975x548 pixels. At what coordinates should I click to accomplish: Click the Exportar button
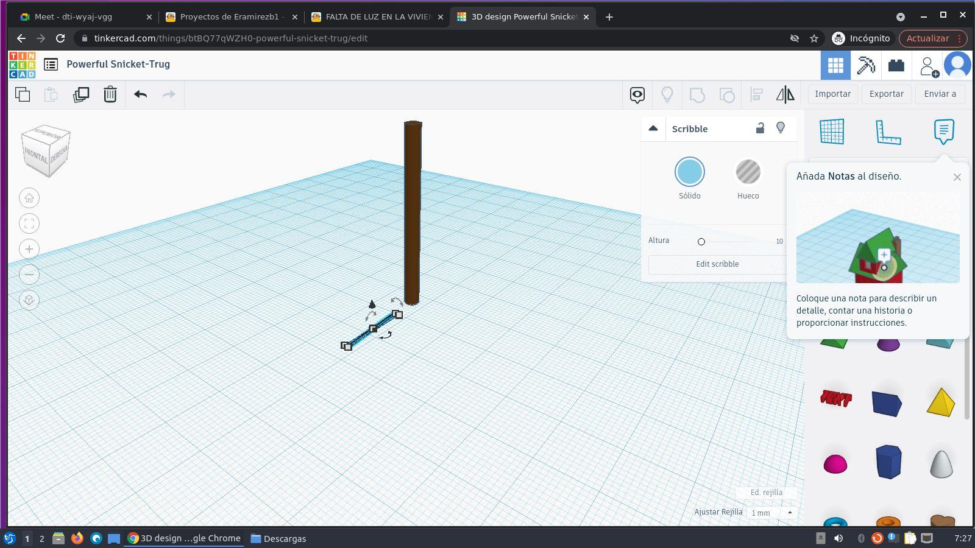886,94
